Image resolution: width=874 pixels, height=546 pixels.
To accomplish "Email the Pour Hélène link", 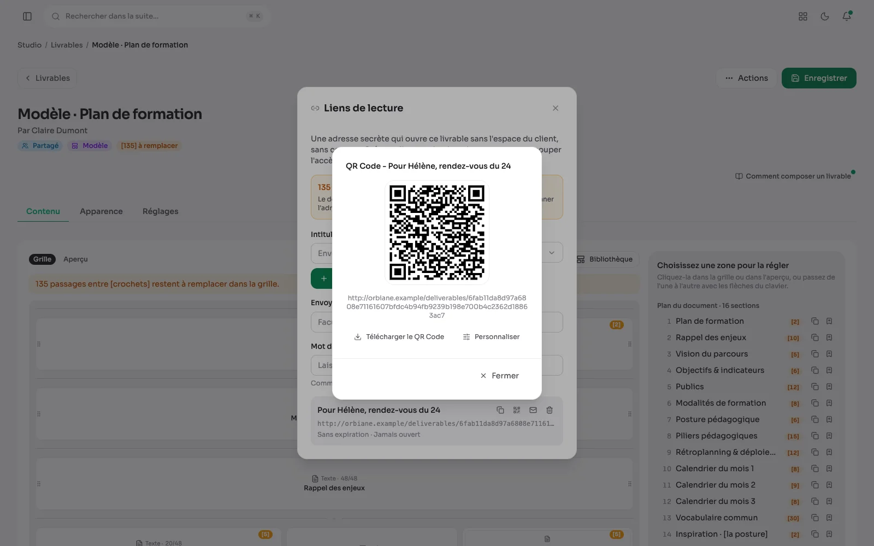I will pos(533,410).
